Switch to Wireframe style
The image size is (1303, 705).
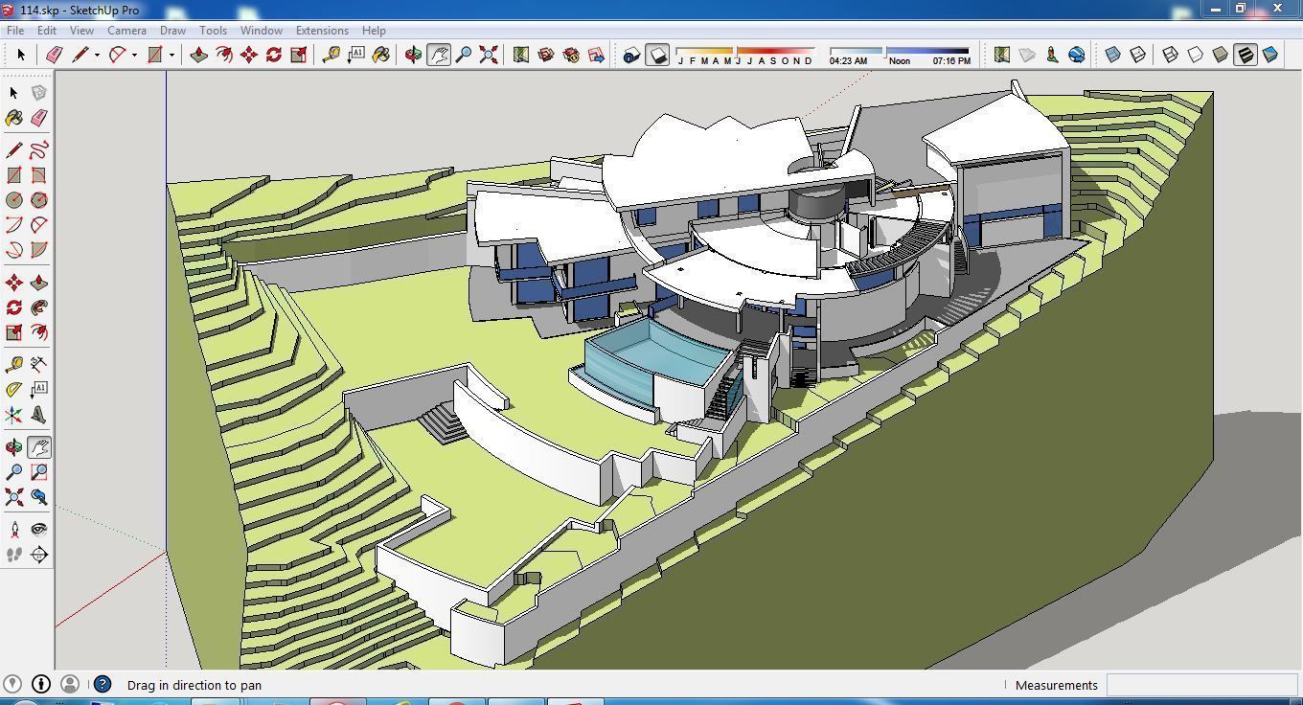click(1170, 55)
